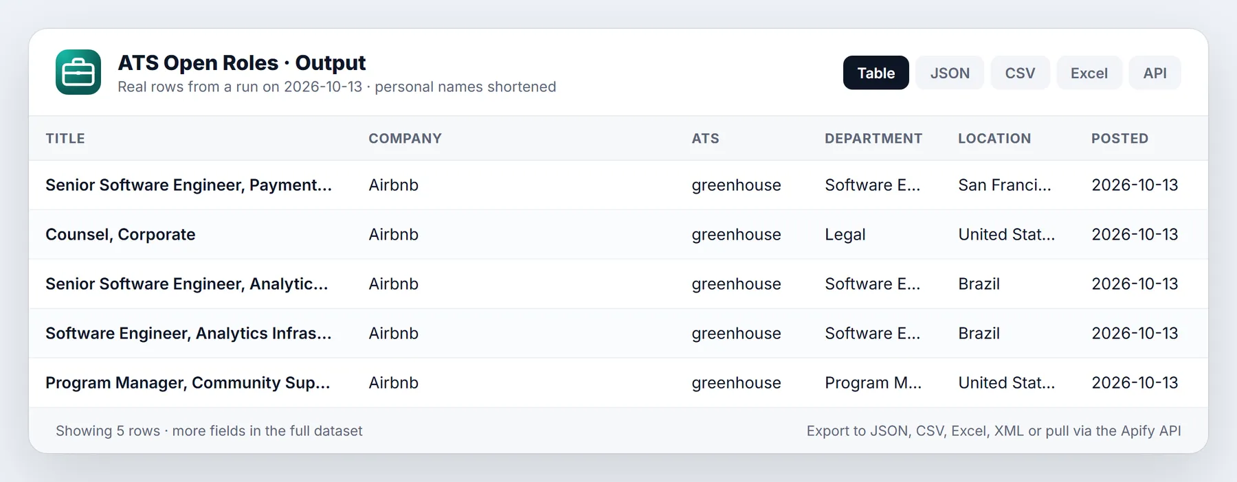This screenshot has height=482, width=1237.
Task: Click posted date in Counsel, Corporate row
Action: click(x=1135, y=235)
